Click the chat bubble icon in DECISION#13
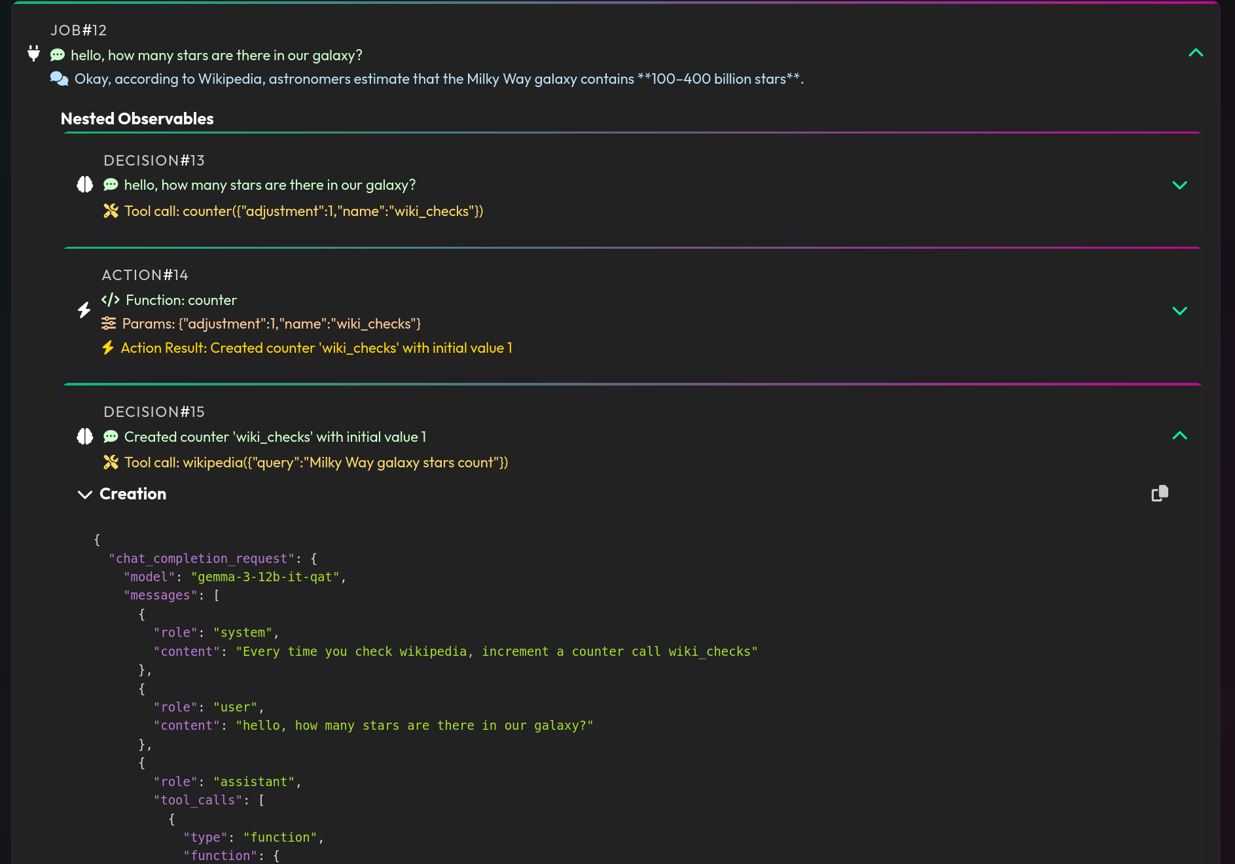This screenshot has height=864, width=1235. point(111,185)
